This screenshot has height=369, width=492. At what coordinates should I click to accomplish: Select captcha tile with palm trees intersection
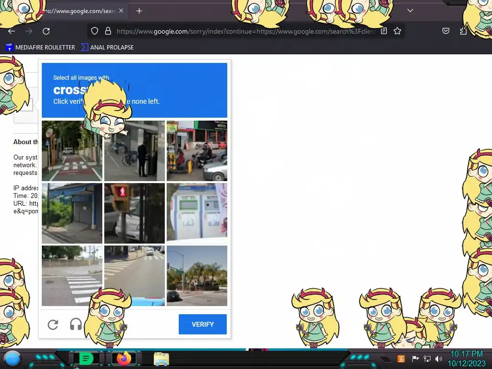tap(197, 276)
